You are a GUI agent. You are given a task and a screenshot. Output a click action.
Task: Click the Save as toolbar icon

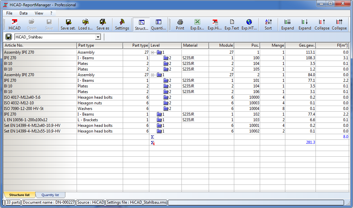tap(103, 25)
